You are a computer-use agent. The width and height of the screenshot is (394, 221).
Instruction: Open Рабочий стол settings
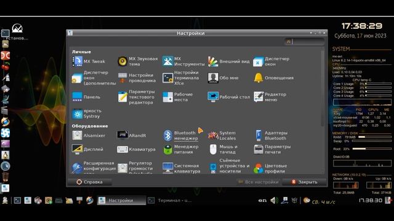point(229,97)
